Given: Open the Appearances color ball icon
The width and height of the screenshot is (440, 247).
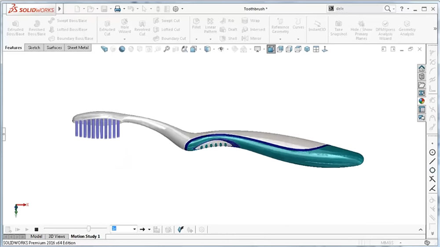Looking at the screenshot, I should [x=422, y=101].
